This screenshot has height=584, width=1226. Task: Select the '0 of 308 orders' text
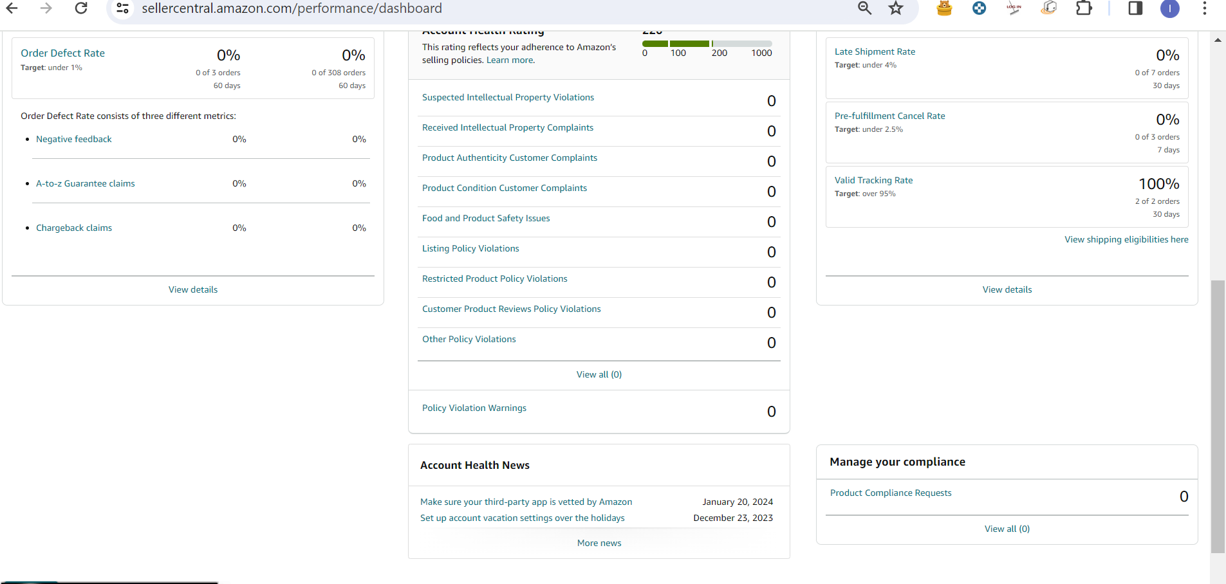(339, 73)
